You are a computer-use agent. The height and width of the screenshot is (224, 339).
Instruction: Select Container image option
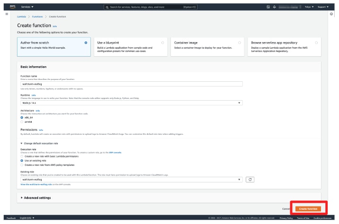coord(207,47)
